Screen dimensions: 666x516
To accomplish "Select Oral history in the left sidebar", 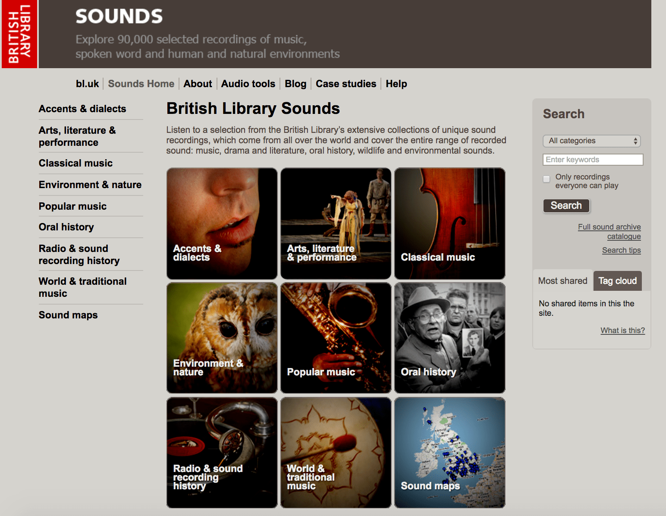I will [66, 227].
